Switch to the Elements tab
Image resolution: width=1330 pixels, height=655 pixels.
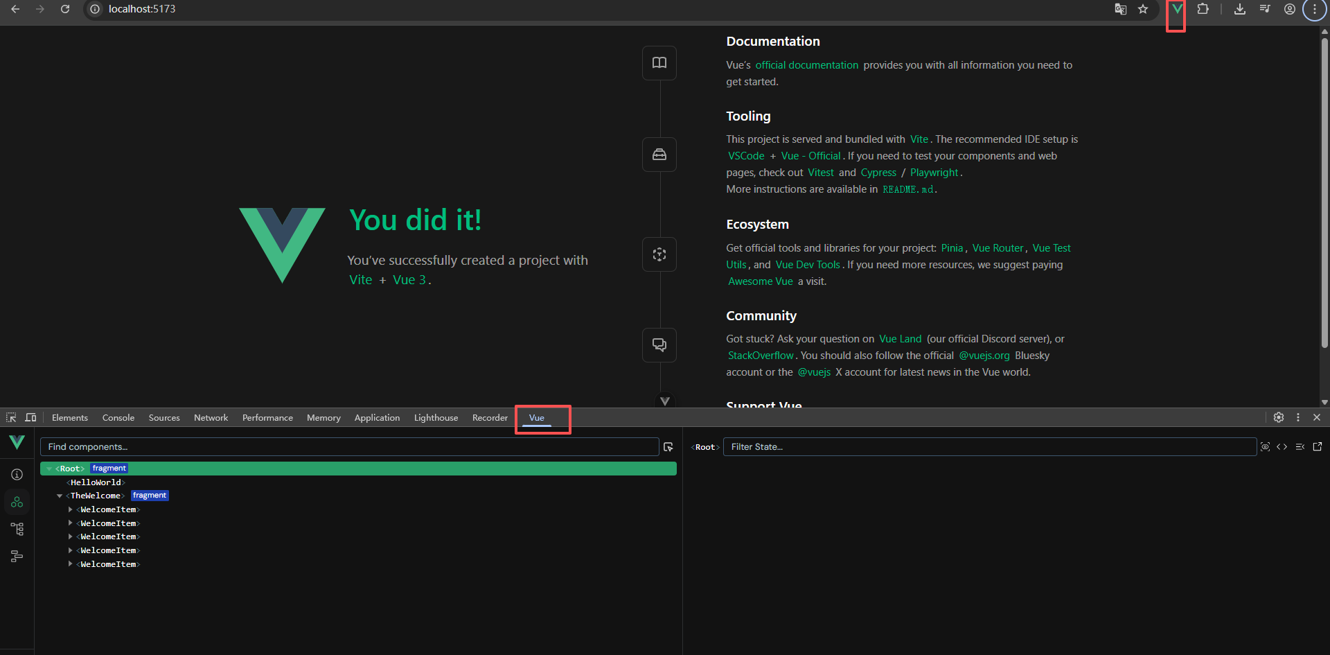(70, 417)
